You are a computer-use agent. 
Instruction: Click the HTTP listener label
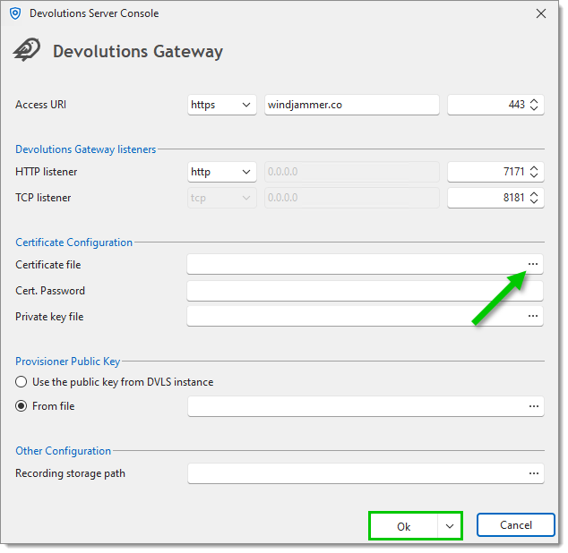click(x=46, y=172)
